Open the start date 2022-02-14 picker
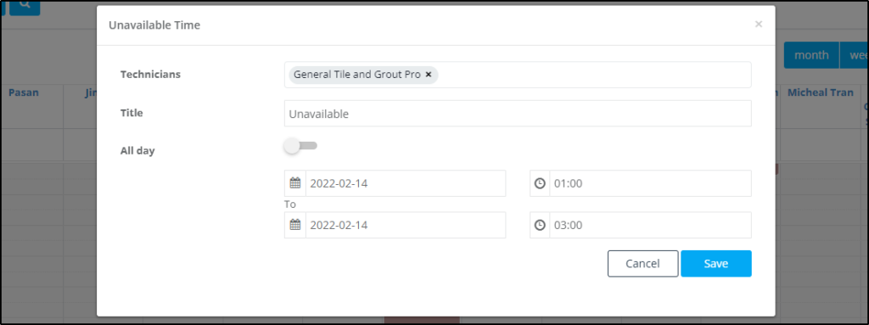This screenshot has width=869, height=325. (x=405, y=183)
